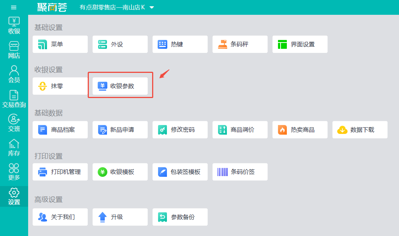Open the 收银模板 receipt template tile

pos(120,172)
